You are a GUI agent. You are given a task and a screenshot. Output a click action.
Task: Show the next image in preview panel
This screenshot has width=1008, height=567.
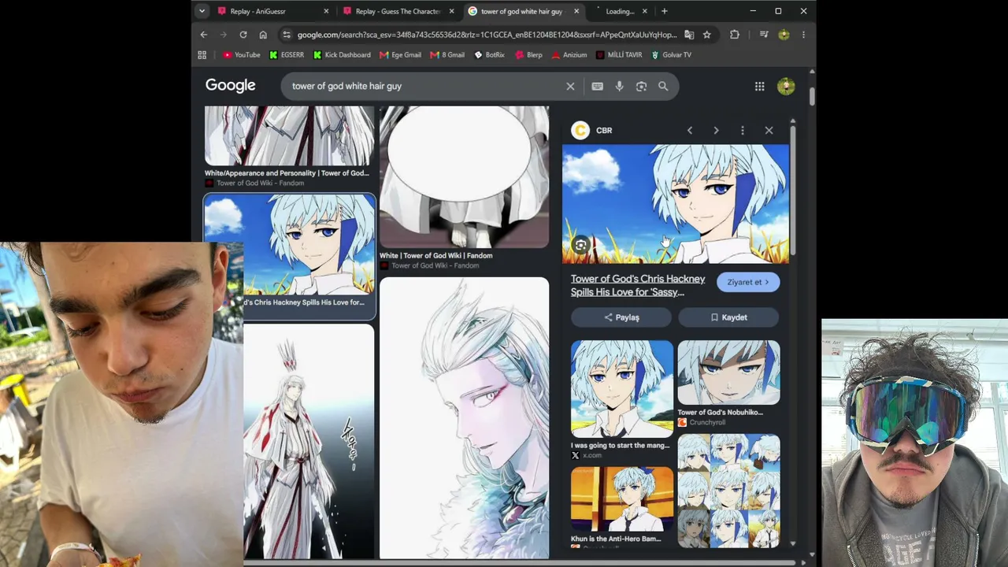point(716,131)
